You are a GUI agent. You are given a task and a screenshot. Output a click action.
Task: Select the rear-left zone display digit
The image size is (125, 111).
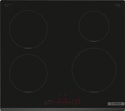point(59,95)
